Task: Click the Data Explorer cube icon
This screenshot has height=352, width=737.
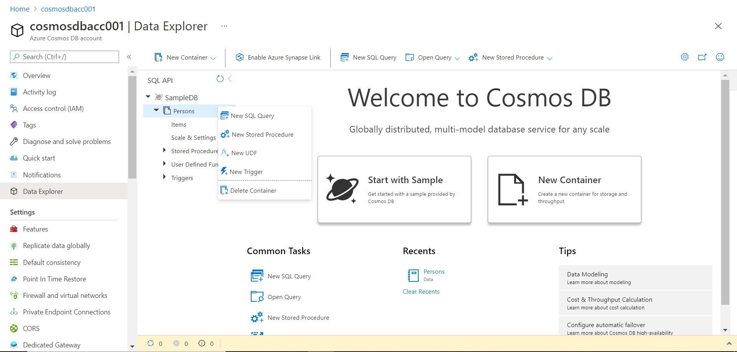Action: 14,191
